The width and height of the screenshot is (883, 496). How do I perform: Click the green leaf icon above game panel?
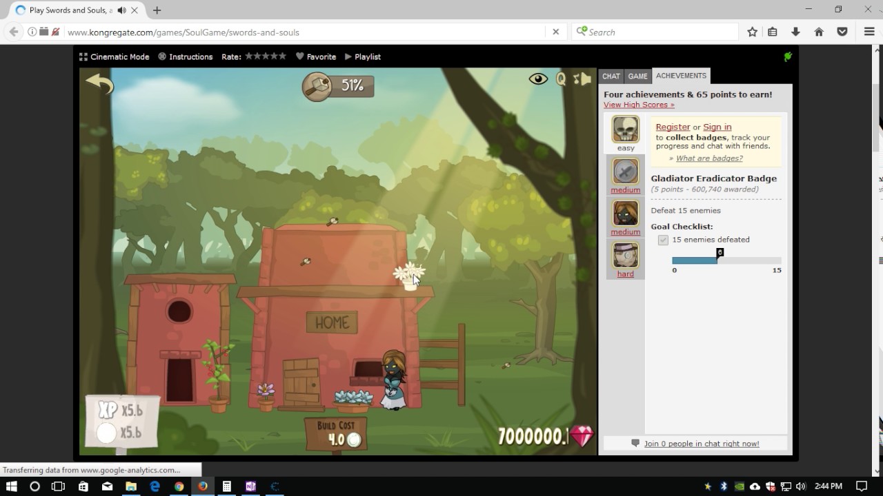[788, 56]
